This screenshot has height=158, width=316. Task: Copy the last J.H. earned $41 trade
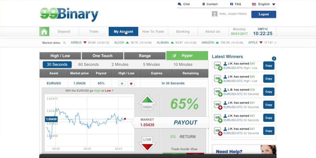[269, 131]
